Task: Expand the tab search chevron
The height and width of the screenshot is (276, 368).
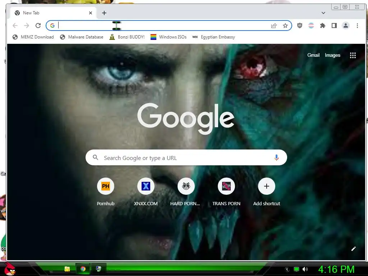Action: pos(323,13)
